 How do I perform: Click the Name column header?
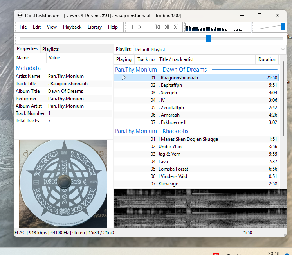click(x=31, y=58)
